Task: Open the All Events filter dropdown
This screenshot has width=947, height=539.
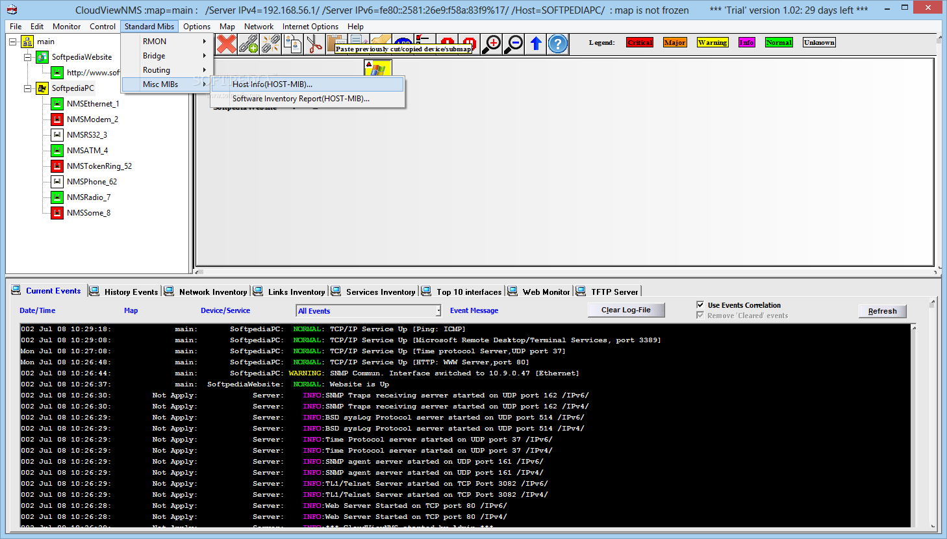Action: click(x=438, y=311)
